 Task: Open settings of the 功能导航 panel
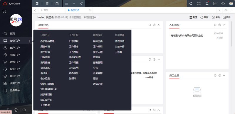154,25
